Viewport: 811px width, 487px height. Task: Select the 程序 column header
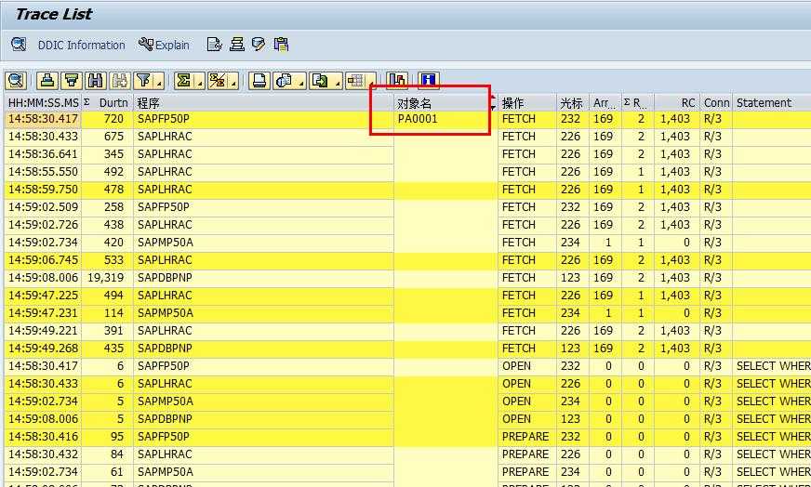point(264,103)
